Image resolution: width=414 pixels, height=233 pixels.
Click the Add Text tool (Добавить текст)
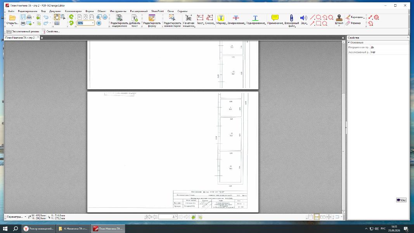click(x=135, y=21)
